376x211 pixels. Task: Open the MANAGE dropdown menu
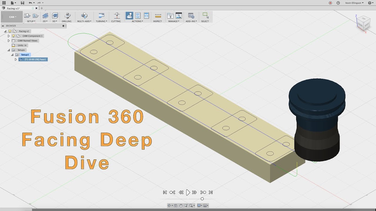click(x=174, y=21)
